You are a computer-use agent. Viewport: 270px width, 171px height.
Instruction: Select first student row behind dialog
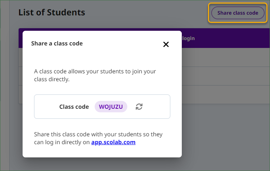226,57
